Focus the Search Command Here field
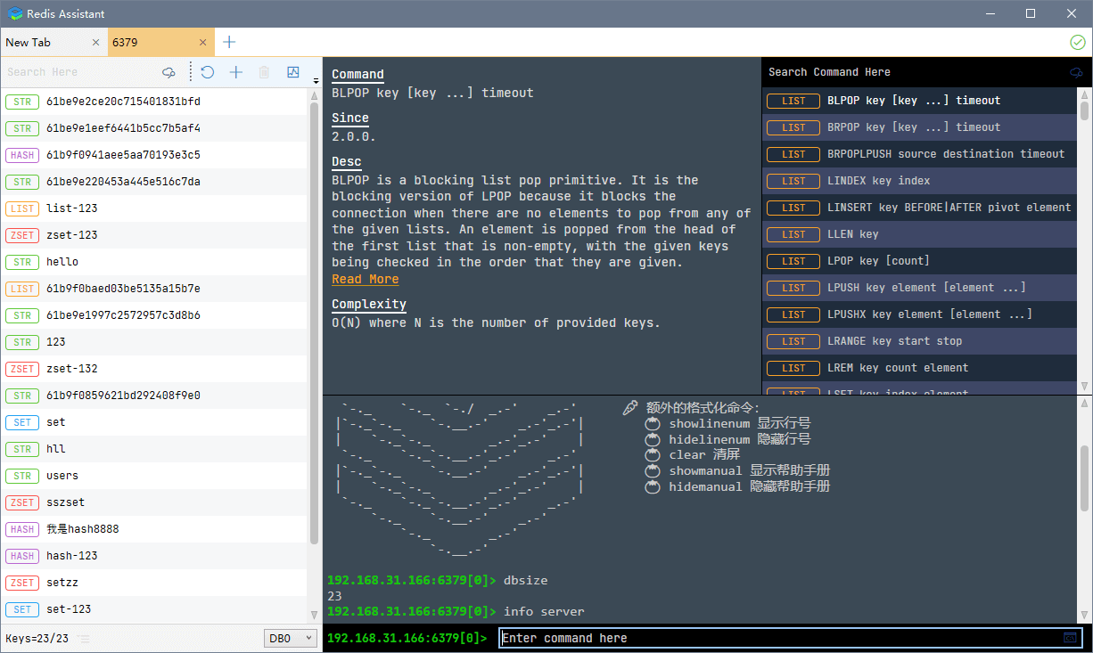Screen dimensions: 1093x653 (x=914, y=72)
